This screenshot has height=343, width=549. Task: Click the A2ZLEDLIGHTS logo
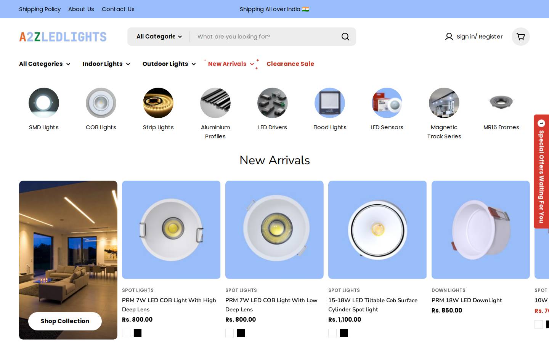pos(63,37)
